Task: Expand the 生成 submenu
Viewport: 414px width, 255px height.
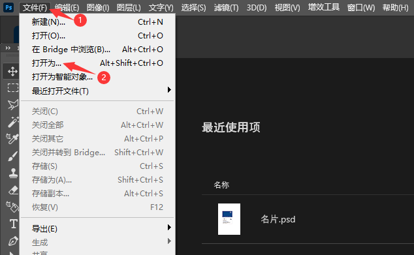Action: coord(97,242)
